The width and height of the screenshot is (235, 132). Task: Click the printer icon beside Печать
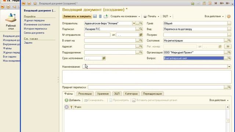pos(145,16)
